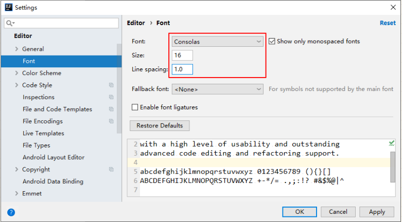Expand the General tree node
Image resolution: width=402 pixels, height=222 pixels.
tap(16, 49)
